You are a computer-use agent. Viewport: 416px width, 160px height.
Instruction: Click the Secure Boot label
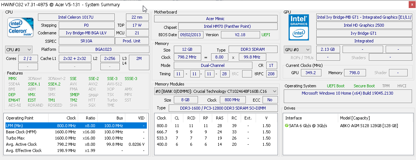tap(364, 86)
